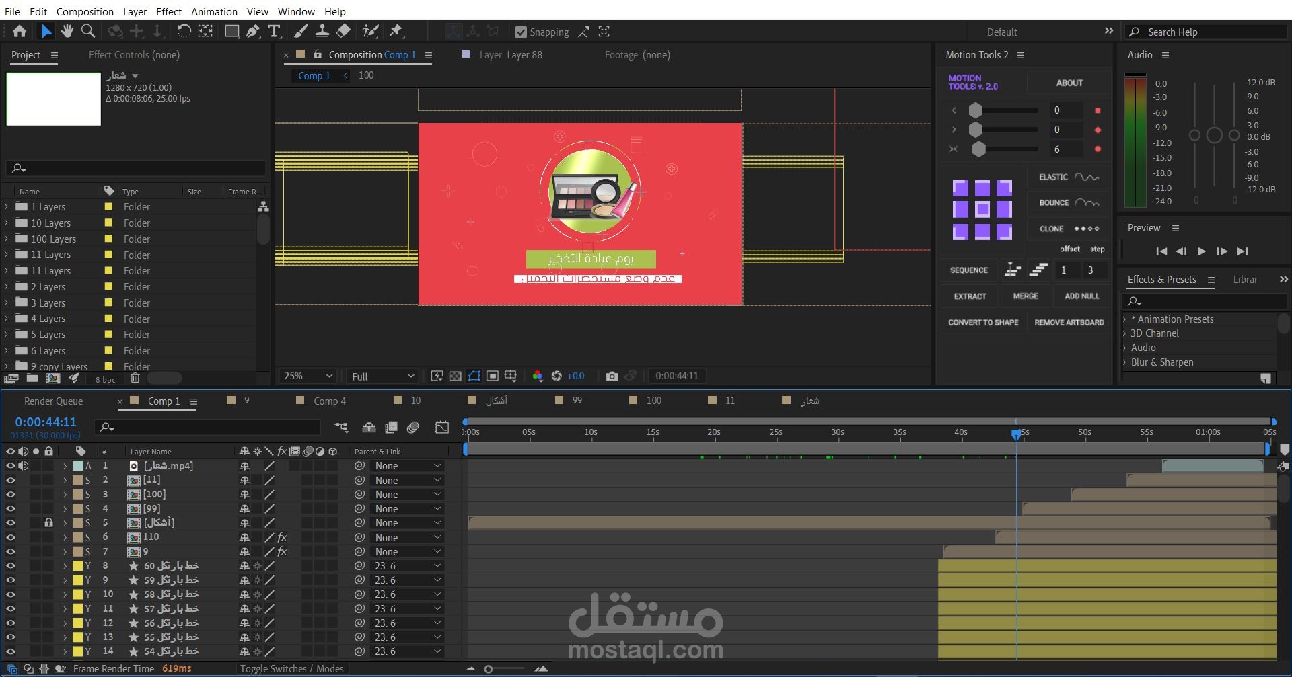
Task: Select the Brush tool
Action: pos(301,31)
